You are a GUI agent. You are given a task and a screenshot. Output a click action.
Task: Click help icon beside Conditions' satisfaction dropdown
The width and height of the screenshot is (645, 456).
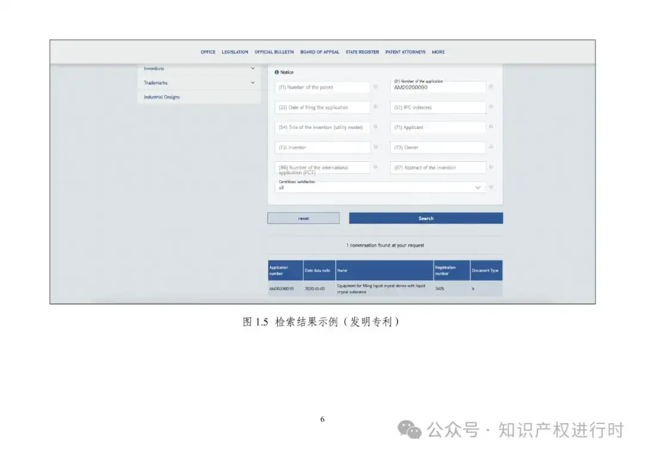point(491,187)
